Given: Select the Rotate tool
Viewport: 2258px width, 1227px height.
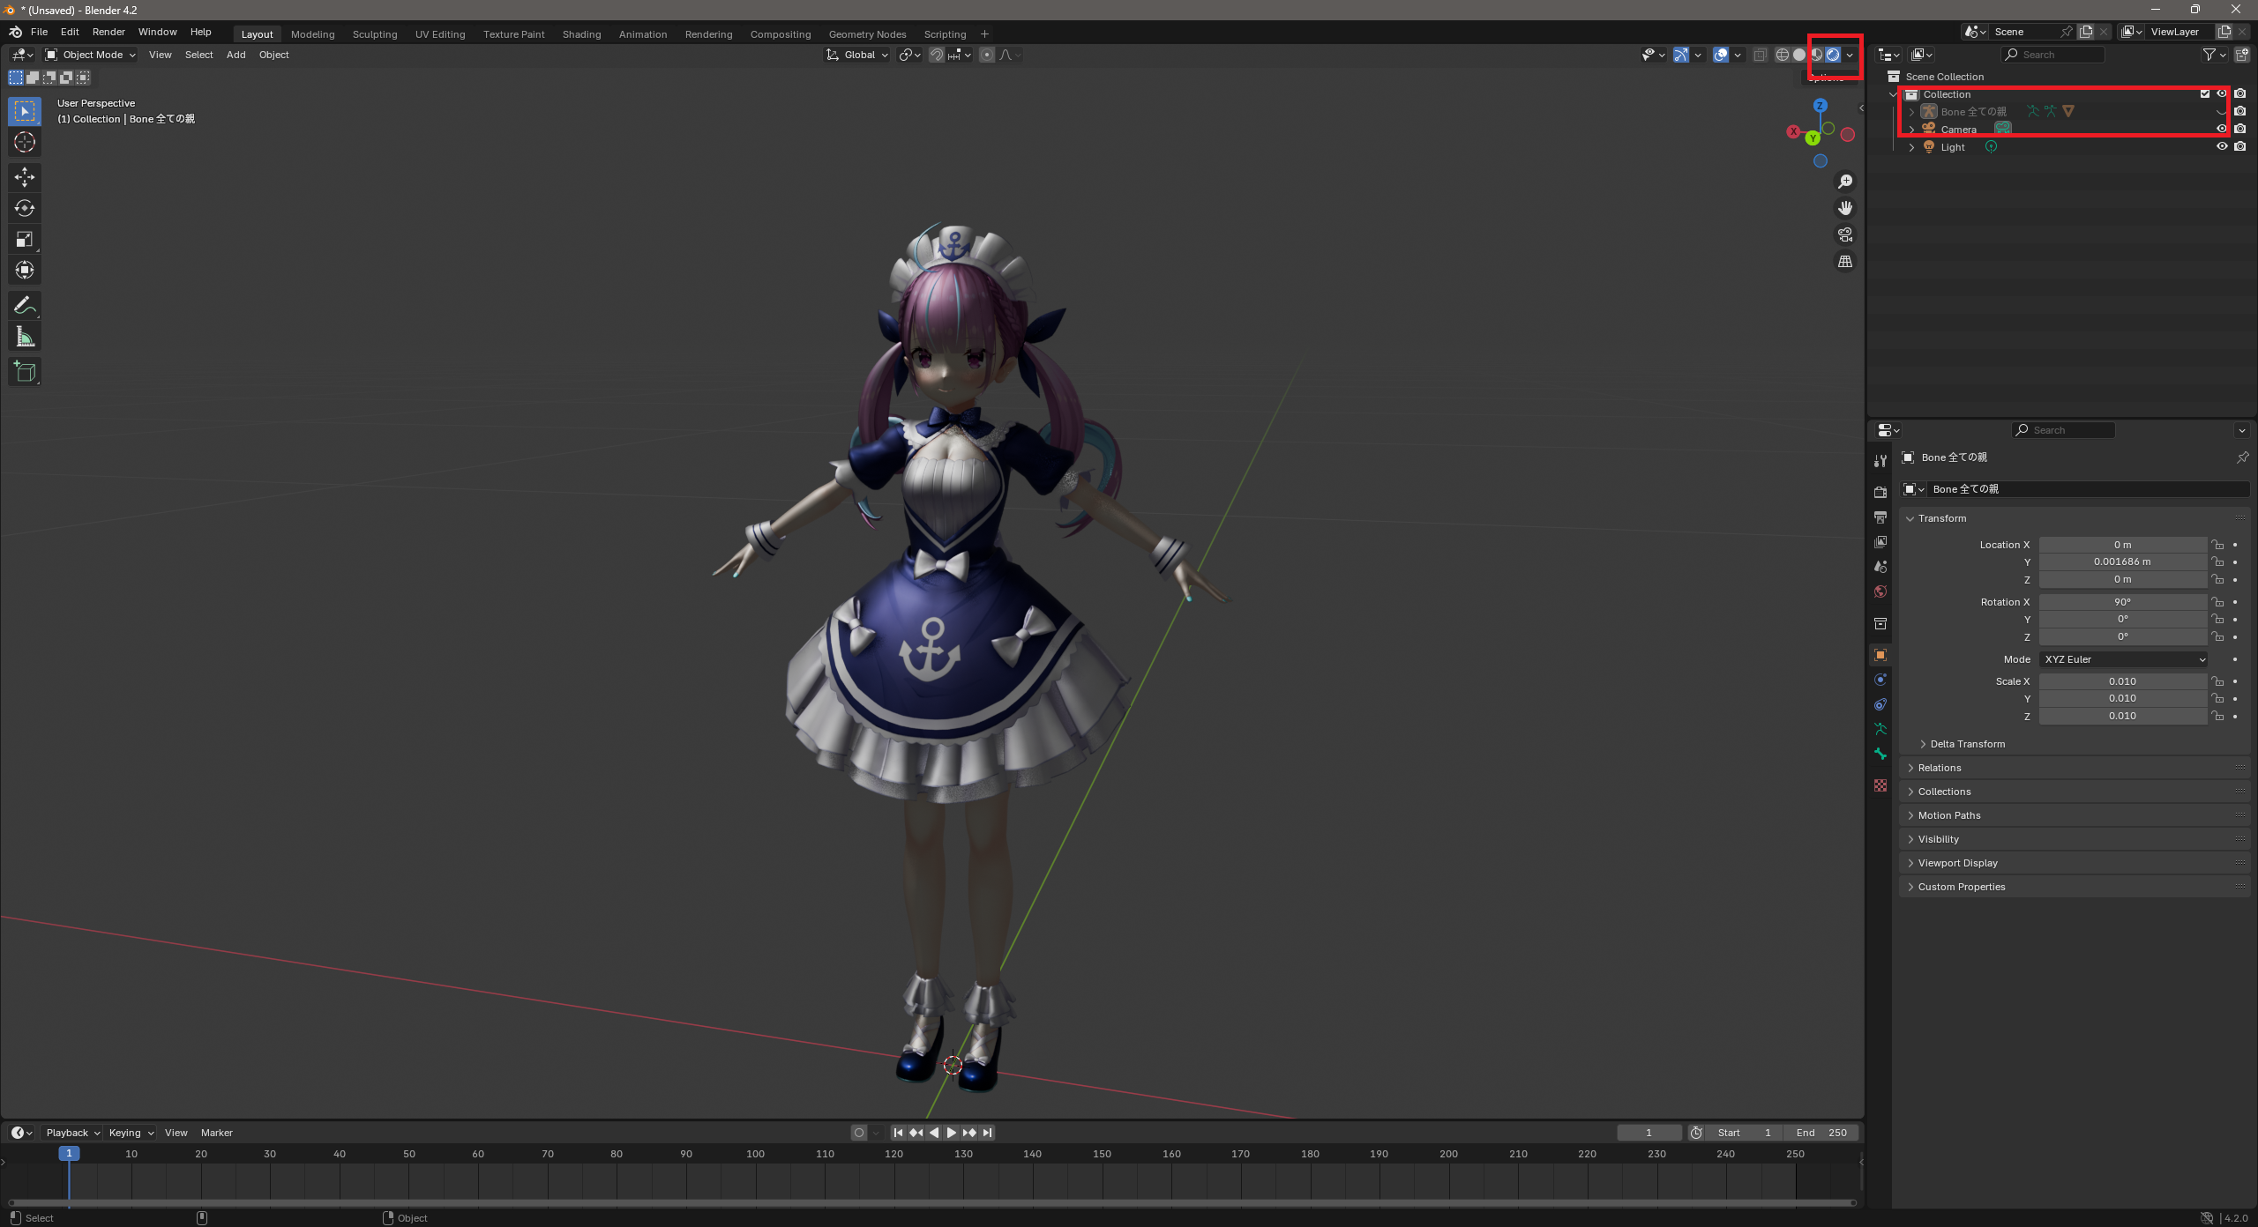Looking at the screenshot, I should click(x=25, y=208).
